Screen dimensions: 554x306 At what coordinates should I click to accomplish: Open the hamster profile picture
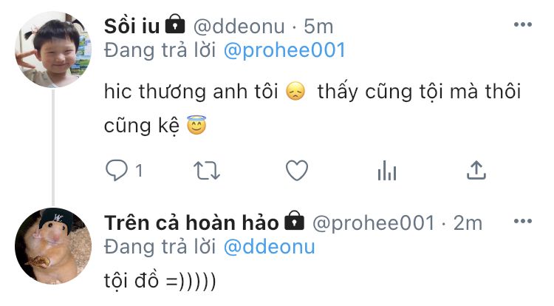pos(53,246)
